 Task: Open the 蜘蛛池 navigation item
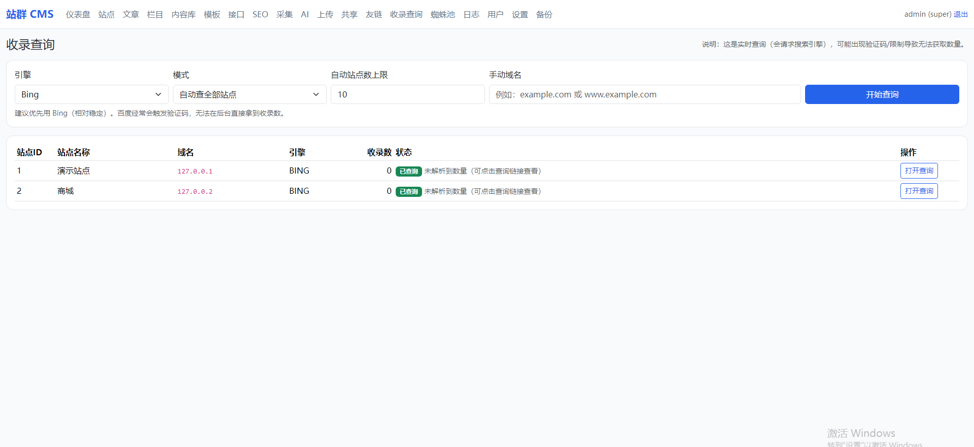click(x=443, y=15)
